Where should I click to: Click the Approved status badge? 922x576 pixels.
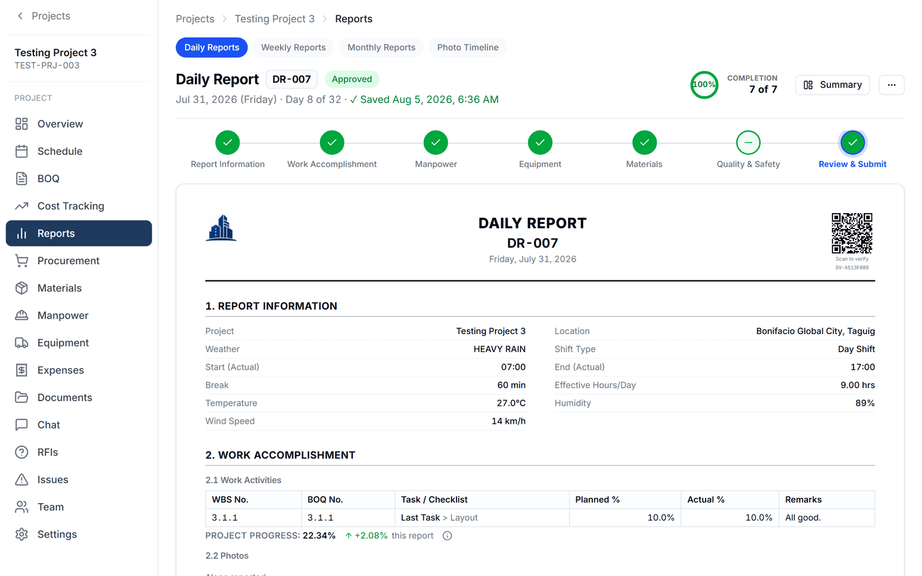point(352,79)
